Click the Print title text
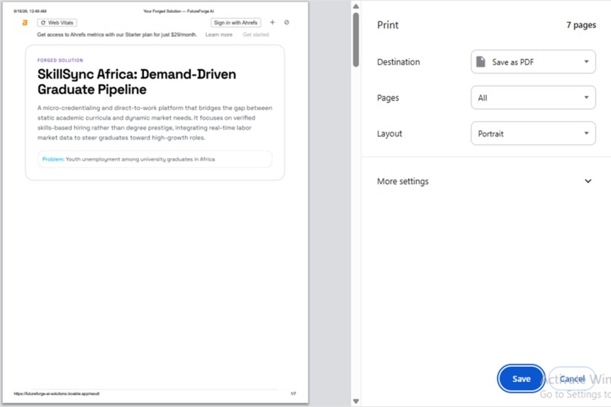Screen dimensions: 611x407 (387, 25)
